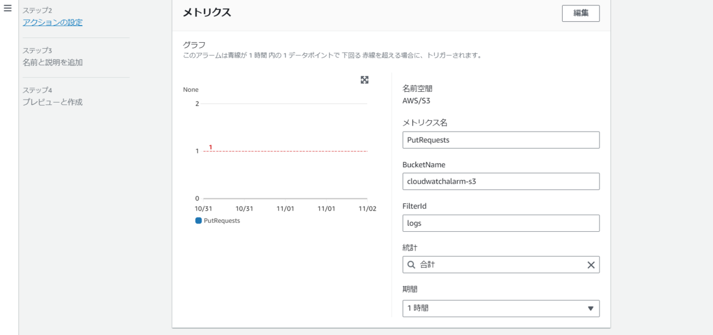Image resolution: width=713 pixels, height=335 pixels.
Task: Click the メトリクス section heading
Action: coord(207,12)
